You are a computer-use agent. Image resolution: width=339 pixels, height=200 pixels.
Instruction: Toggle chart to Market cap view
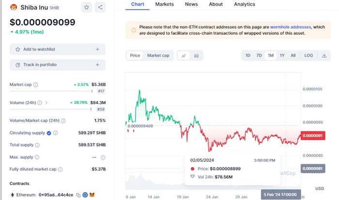(158, 56)
